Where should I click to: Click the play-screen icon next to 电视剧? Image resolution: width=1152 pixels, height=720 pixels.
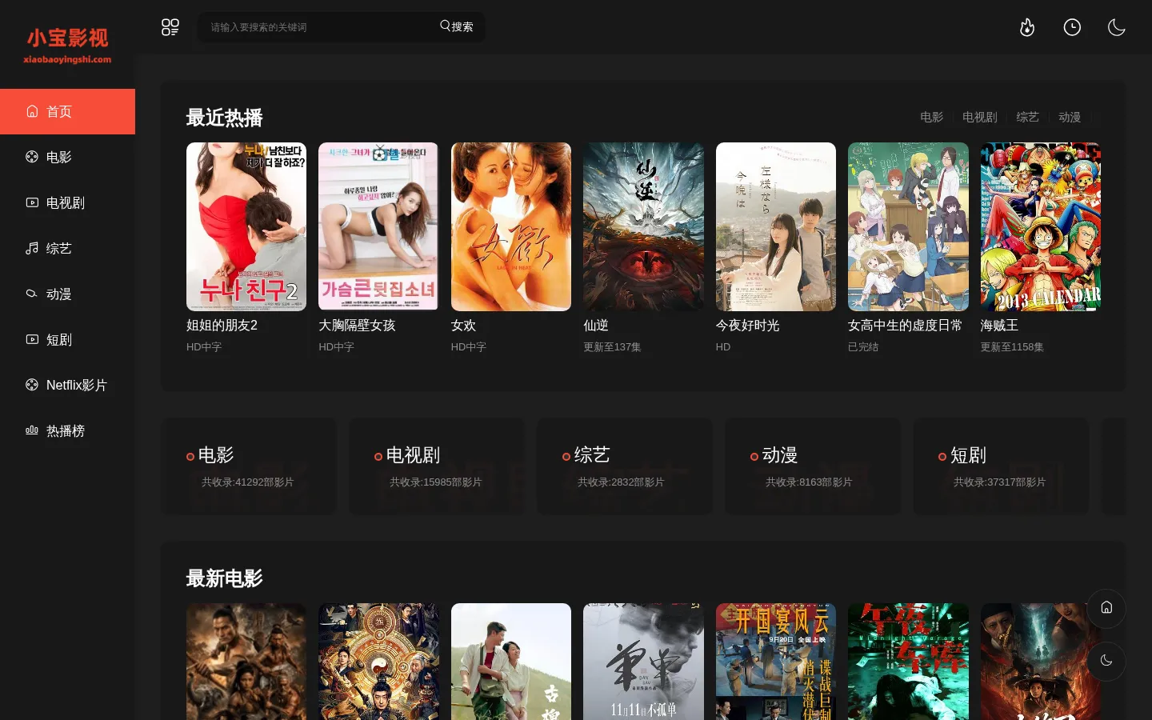pyautogui.click(x=32, y=202)
